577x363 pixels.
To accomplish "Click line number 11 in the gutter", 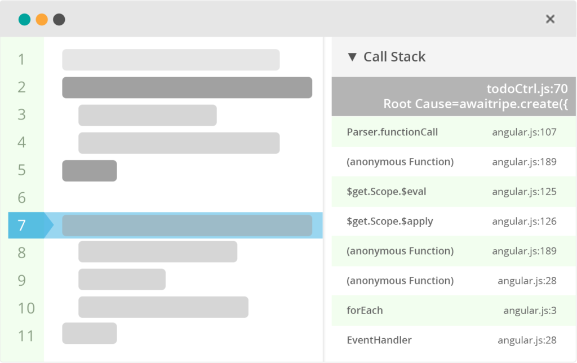I will pos(26,336).
